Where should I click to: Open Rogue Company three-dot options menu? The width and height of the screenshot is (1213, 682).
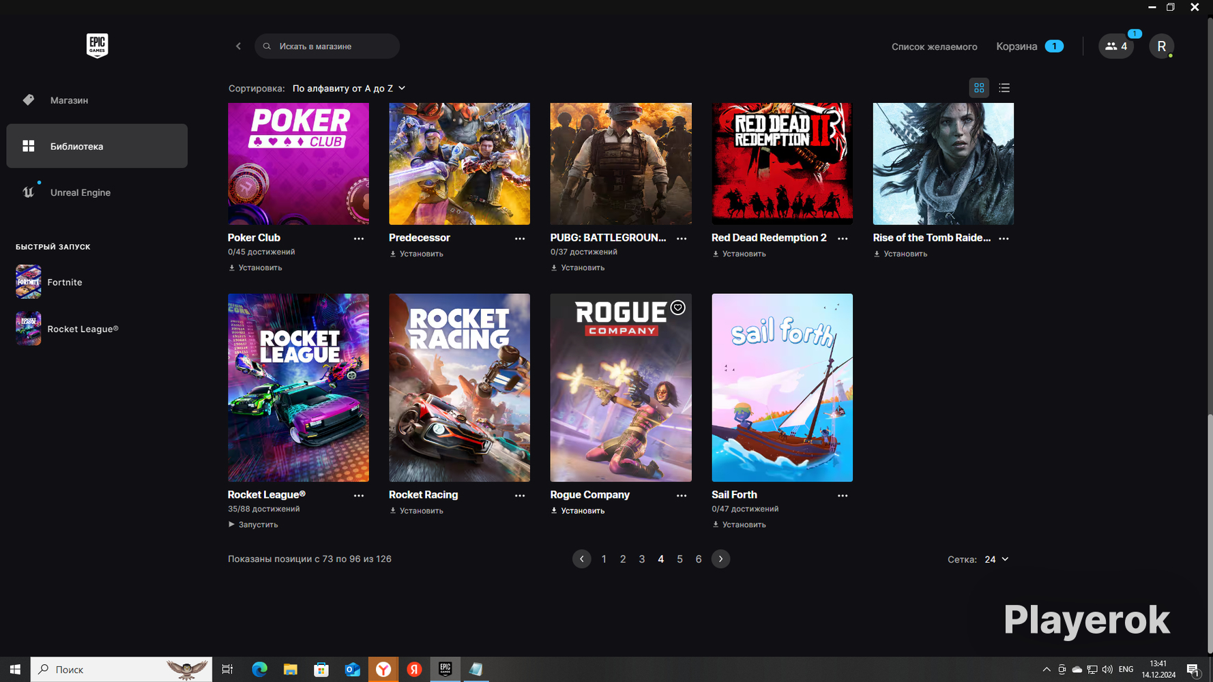(682, 496)
